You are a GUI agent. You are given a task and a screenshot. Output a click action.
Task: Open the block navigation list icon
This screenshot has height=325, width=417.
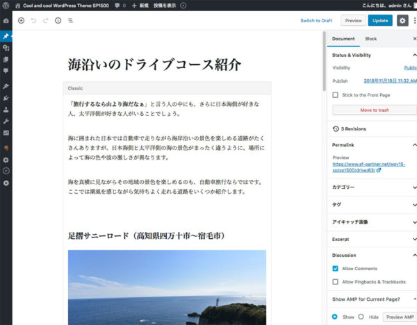tap(70, 20)
